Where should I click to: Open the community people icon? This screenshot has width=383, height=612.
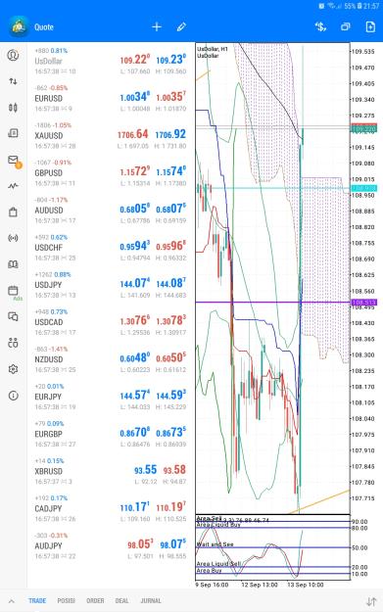pyautogui.click(x=13, y=343)
